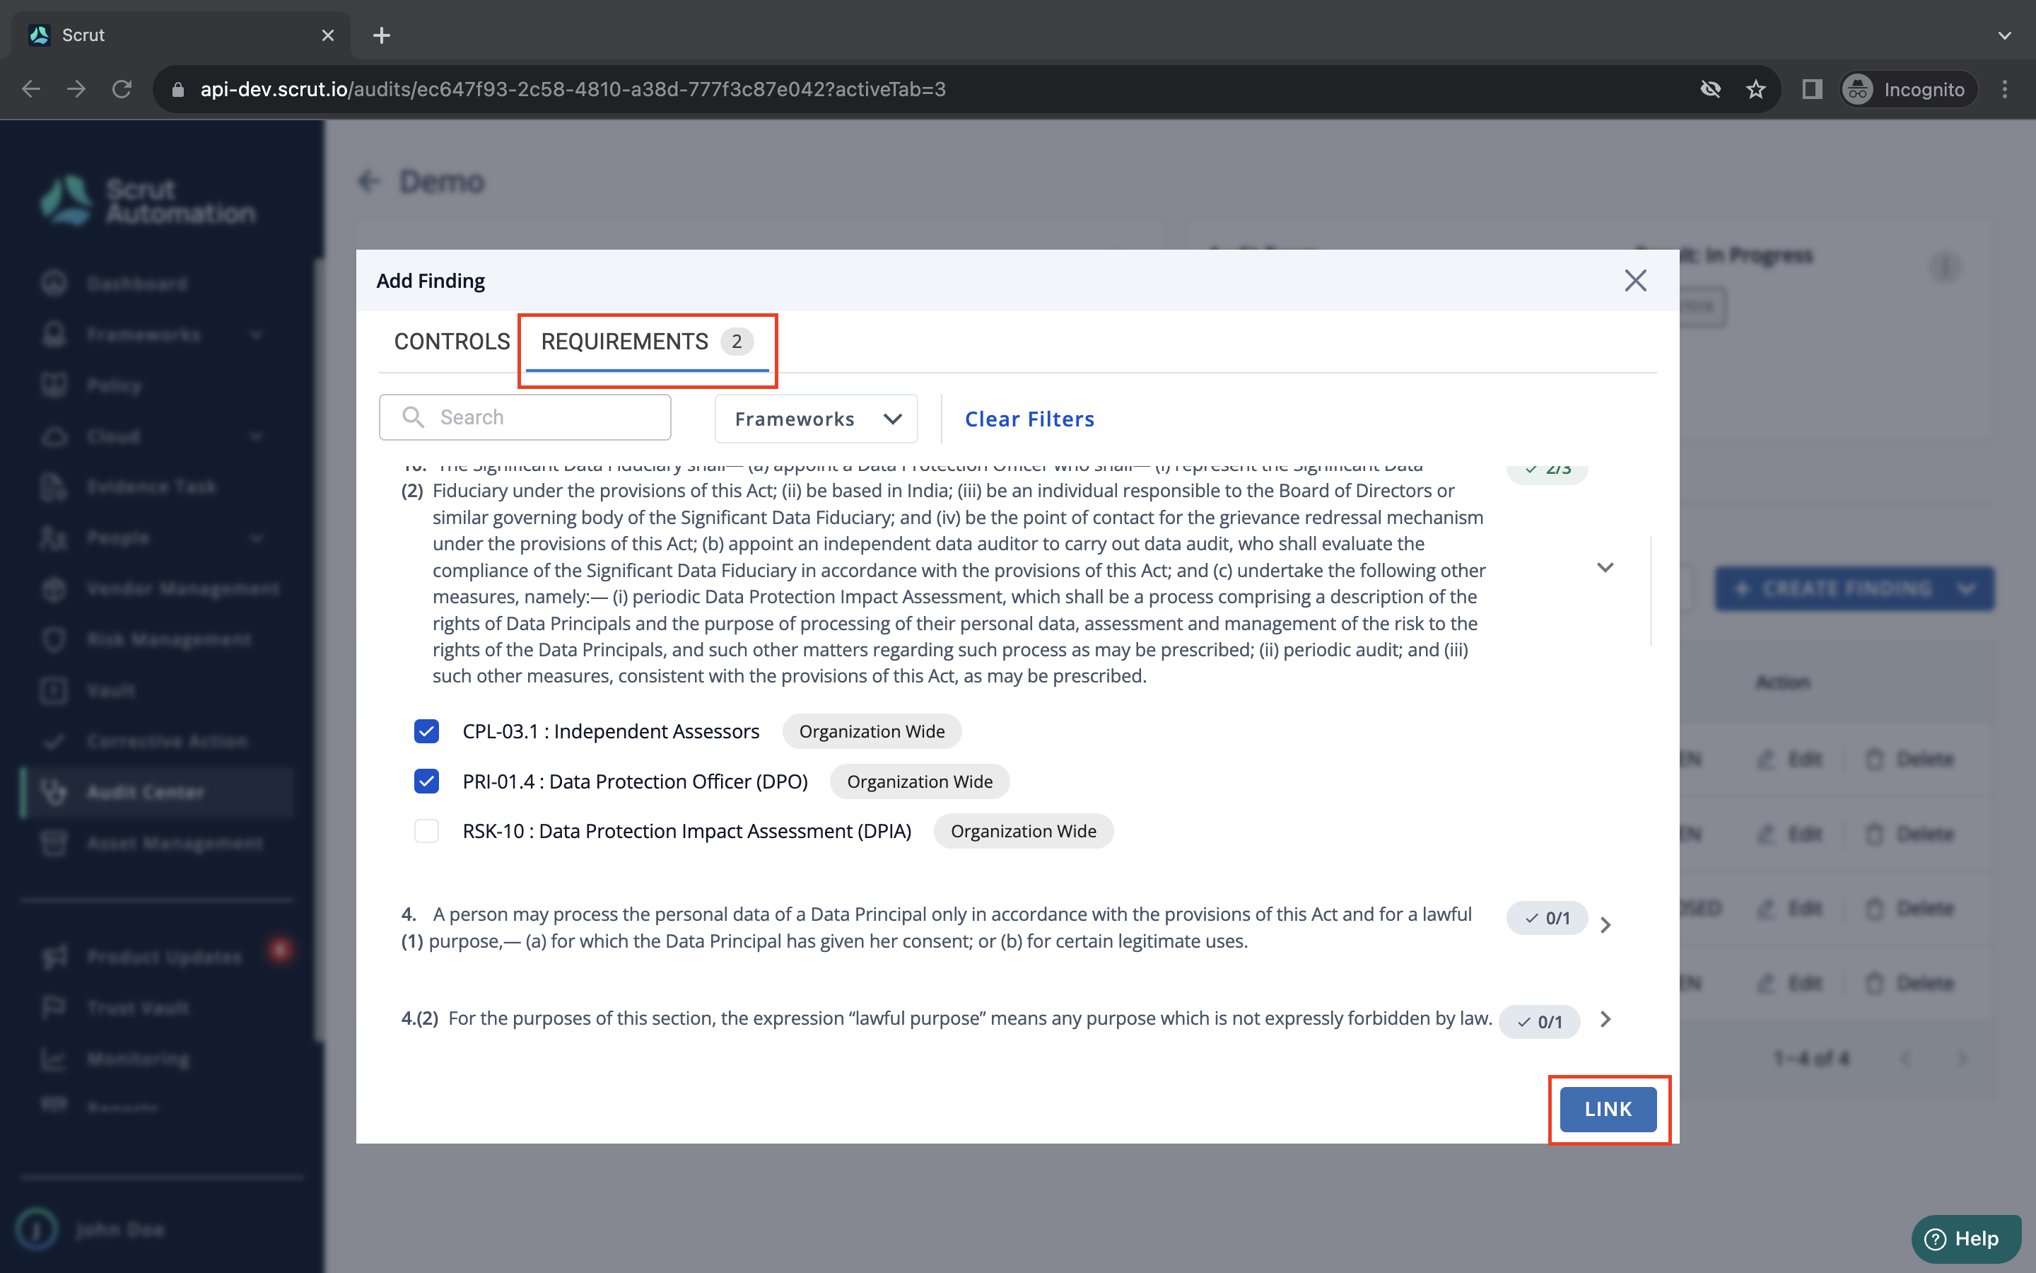
Task: Click the Audit Center stethoscope icon
Action: click(x=54, y=792)
